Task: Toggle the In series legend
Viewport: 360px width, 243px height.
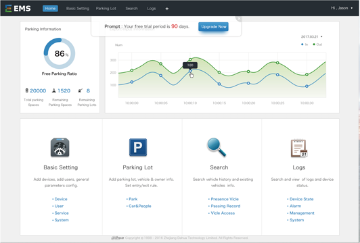Action: 305,45
